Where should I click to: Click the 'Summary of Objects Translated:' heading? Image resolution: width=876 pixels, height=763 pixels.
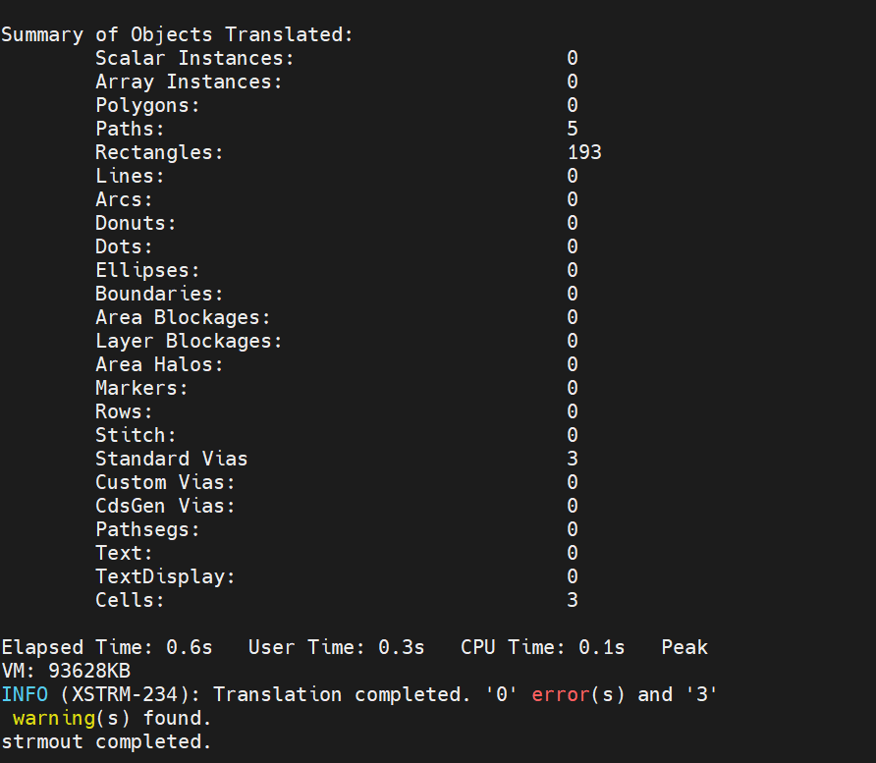pos(177,34)
